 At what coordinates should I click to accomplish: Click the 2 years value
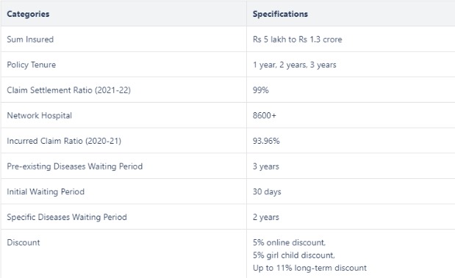(266, 217)
